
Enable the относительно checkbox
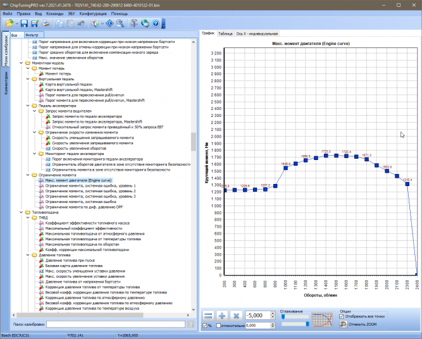point(218,326)
